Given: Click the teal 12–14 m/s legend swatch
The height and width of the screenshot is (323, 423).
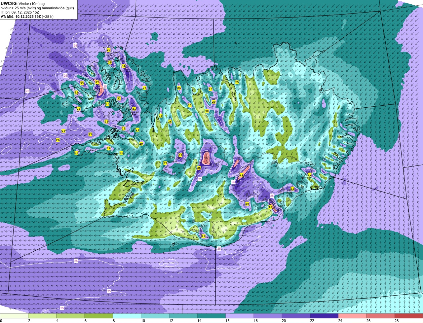Looking at the screenshot, I should point(183,316).
